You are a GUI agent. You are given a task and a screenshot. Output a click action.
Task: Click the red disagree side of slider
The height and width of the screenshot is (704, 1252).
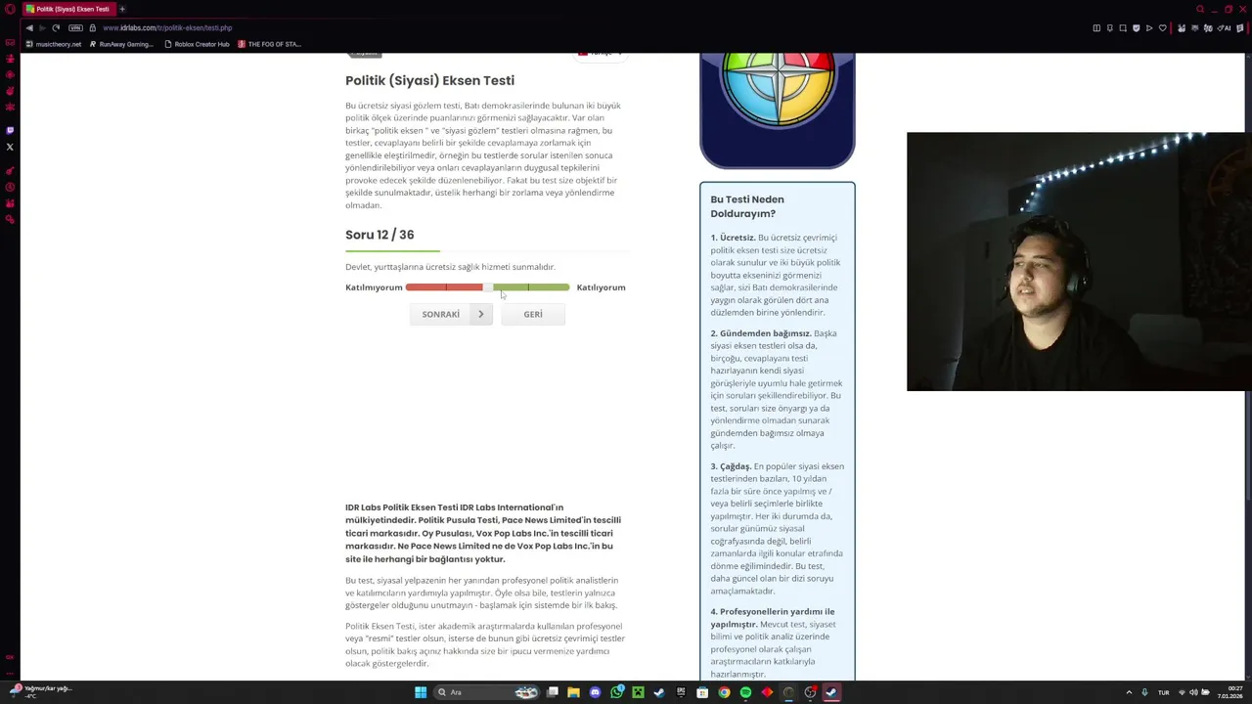444,287
